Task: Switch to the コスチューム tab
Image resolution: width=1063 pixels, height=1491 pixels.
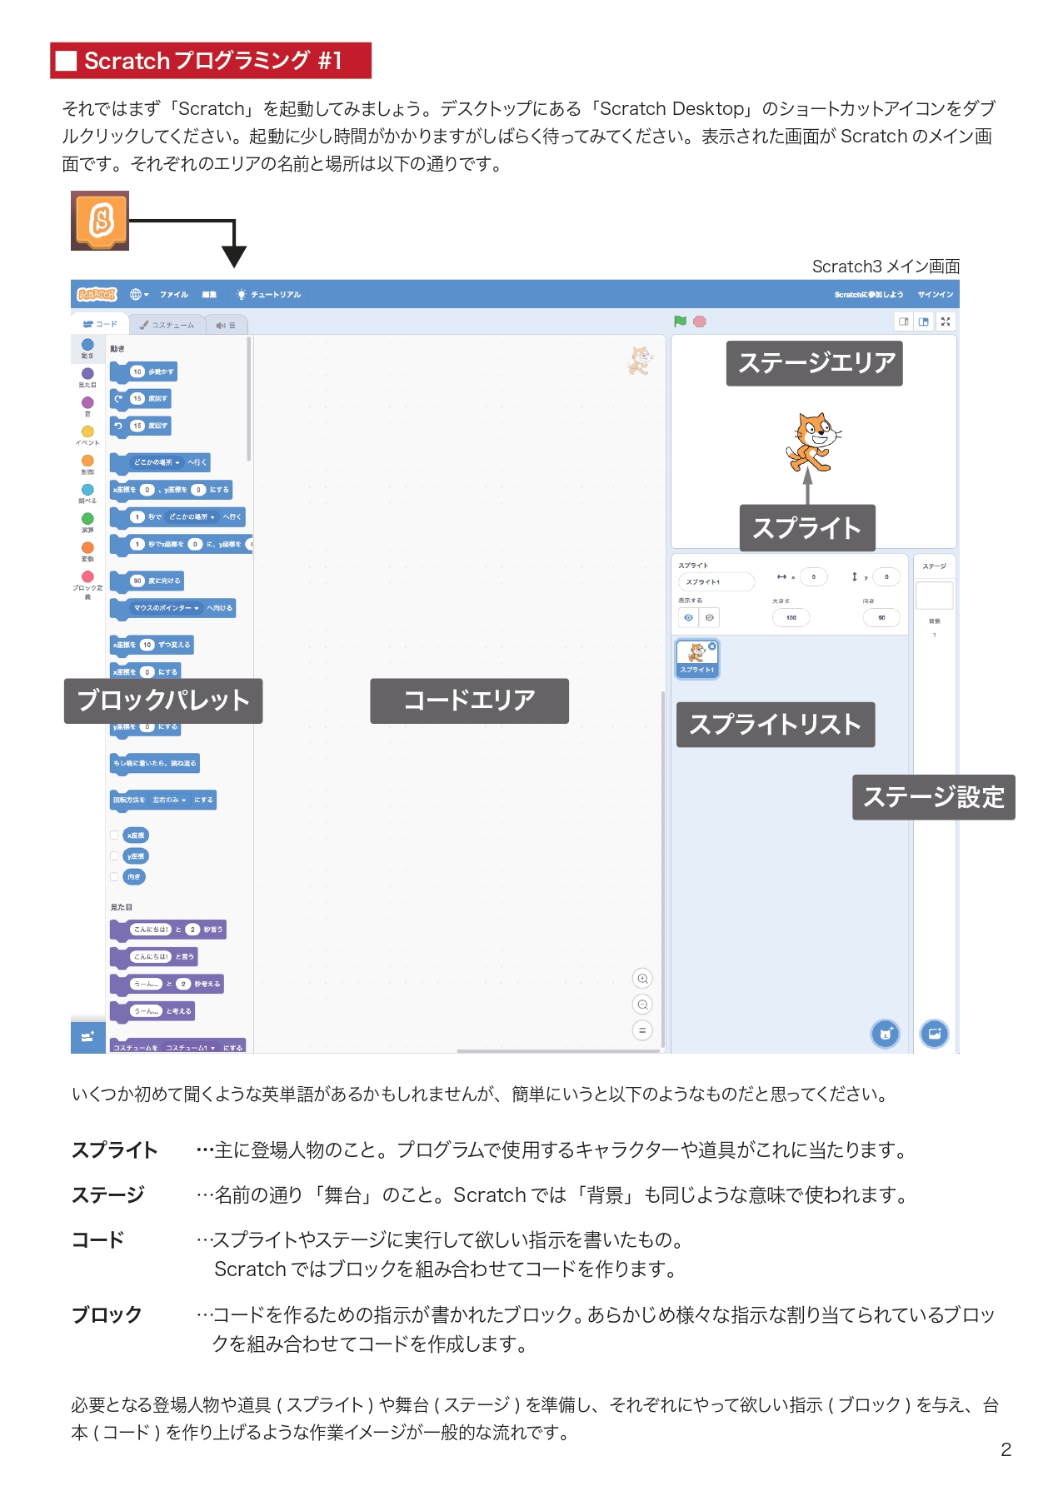Action: (167, 325)
